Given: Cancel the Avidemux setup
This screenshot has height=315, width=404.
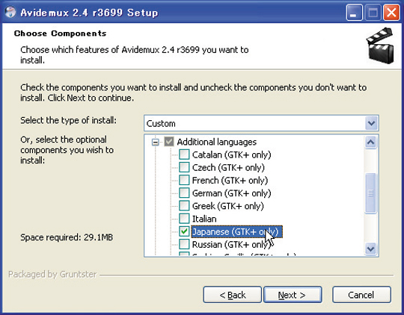Looking at the screenshot, I should tap(361, 295).
